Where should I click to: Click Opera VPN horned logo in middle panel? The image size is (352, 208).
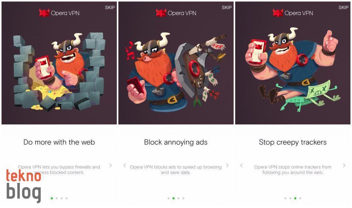161,13
